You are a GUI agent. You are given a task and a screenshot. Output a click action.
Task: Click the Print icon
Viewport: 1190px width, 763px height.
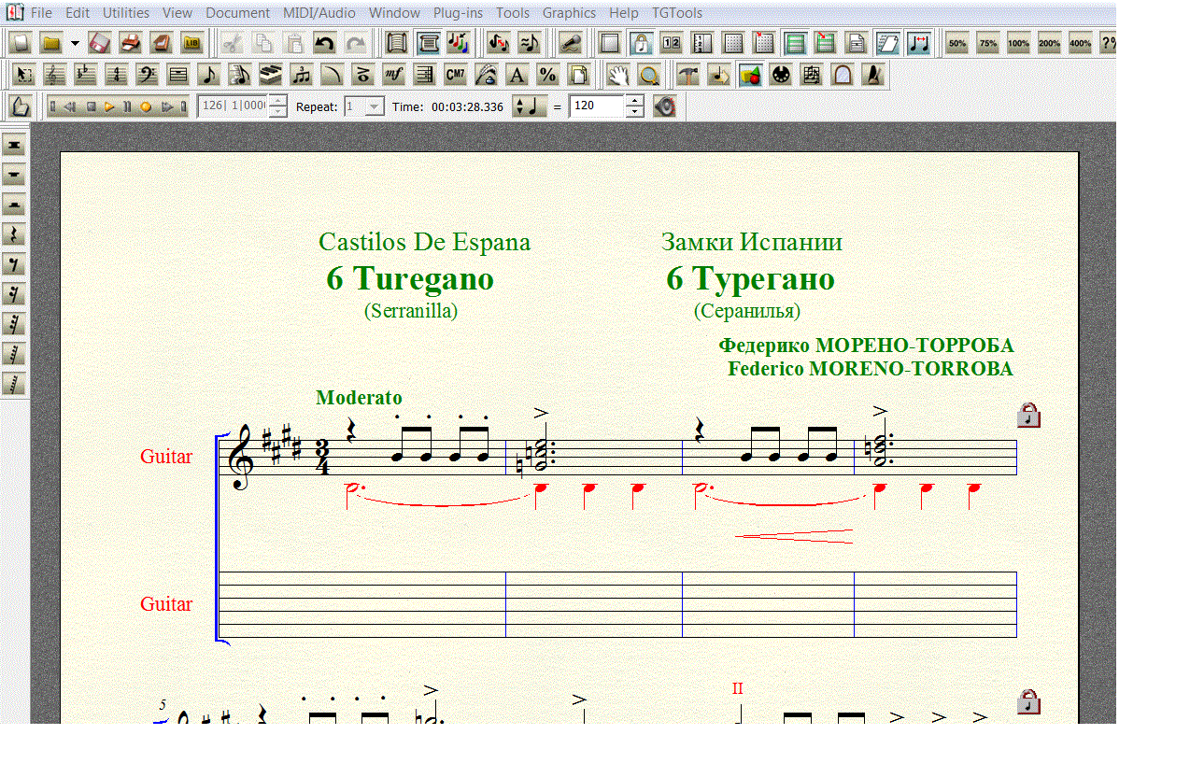(131, 43)
